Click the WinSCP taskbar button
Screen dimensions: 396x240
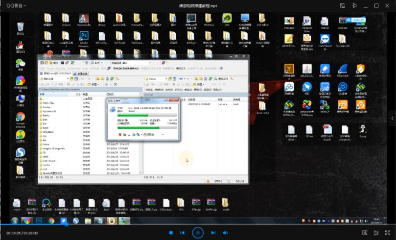tap(123, 221)
